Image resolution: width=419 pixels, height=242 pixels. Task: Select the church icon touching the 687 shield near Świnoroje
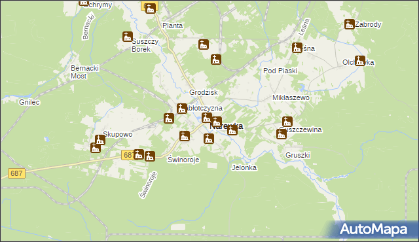pos(138,154)
